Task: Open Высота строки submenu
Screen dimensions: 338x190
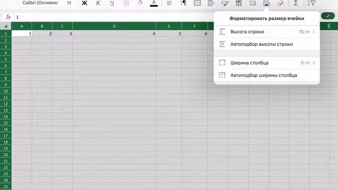Action: coord(267,32)
